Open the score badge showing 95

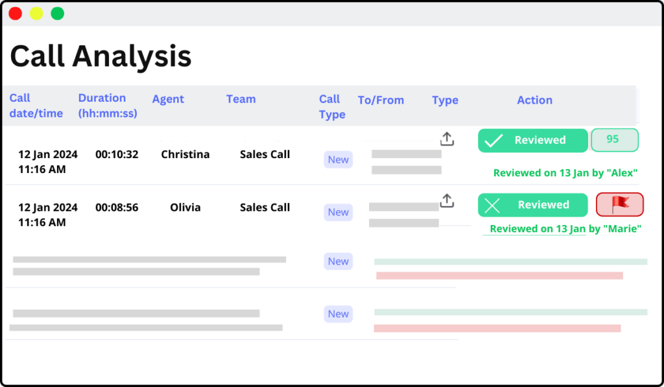(x=614, y=140)
